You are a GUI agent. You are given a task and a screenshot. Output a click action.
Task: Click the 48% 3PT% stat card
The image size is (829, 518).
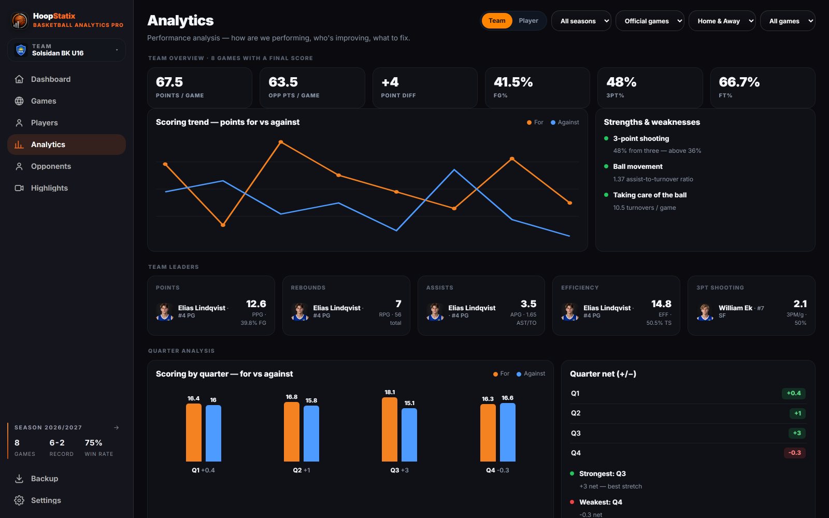pos(650,88)
